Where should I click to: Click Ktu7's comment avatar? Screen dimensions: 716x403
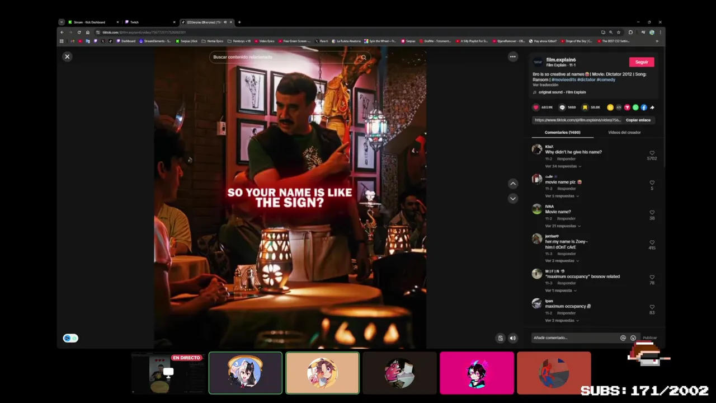537,149
